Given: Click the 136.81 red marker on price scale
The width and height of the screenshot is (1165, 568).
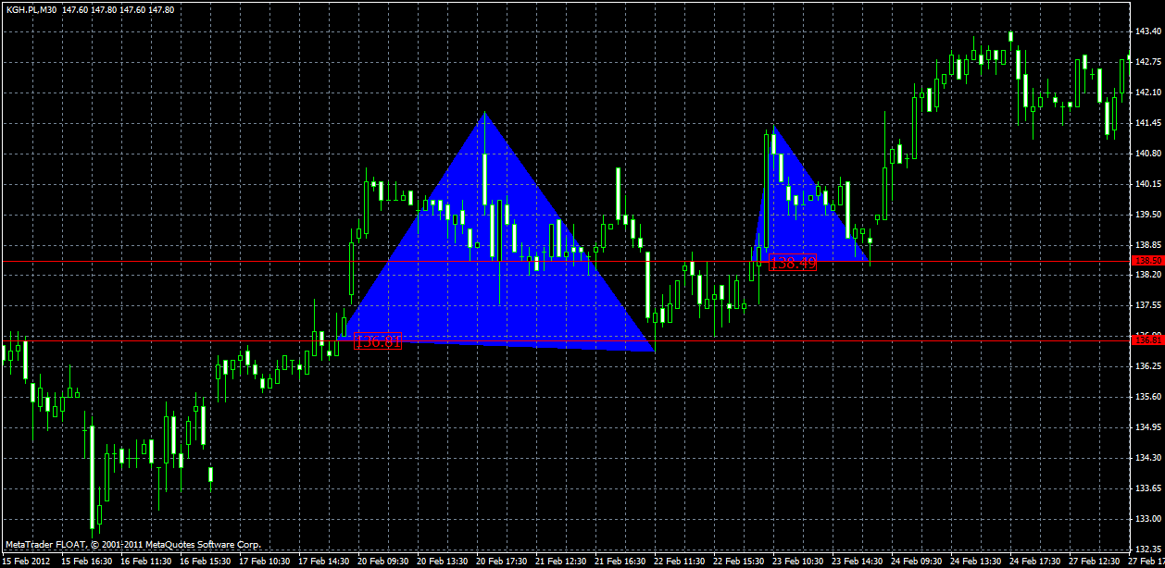Looking at the screenshot, I should point(1149,340).
